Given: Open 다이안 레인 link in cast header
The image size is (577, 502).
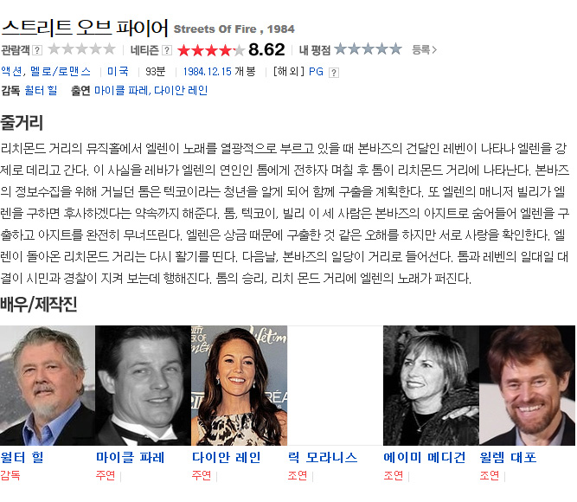Looking at the screenshot, I should (181, 90).
